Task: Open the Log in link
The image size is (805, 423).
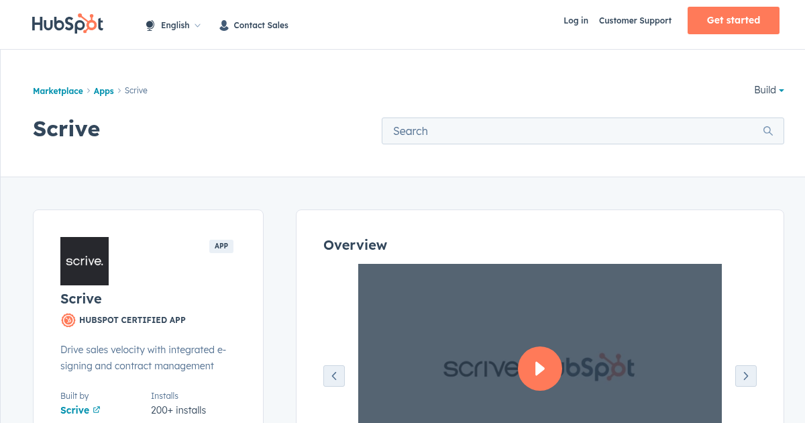Action: [576, 21]
